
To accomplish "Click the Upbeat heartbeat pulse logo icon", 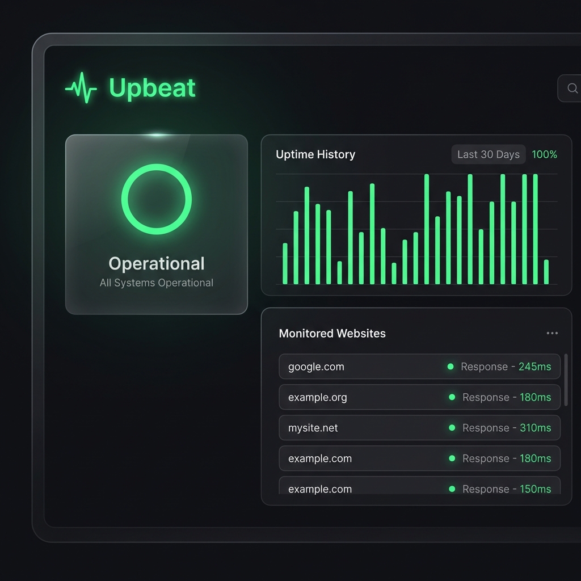I will click(x=81, y=88).
